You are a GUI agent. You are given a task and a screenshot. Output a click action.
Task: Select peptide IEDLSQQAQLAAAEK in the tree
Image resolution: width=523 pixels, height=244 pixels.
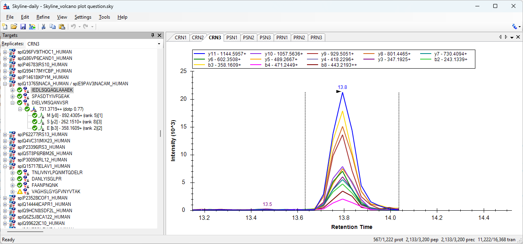(52, 90)
